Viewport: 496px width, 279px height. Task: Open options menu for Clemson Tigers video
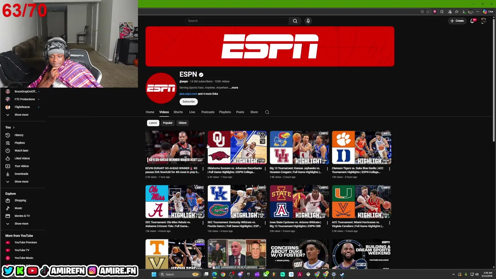pyautogui.click(x=389, y=169)
